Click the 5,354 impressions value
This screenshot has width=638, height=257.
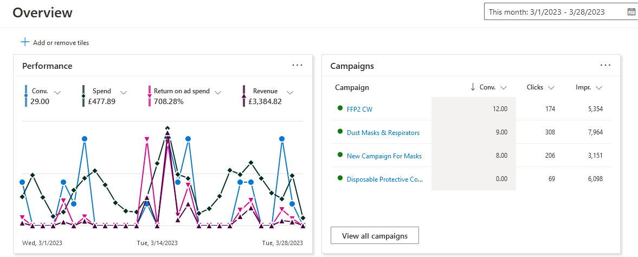(595, 109)
